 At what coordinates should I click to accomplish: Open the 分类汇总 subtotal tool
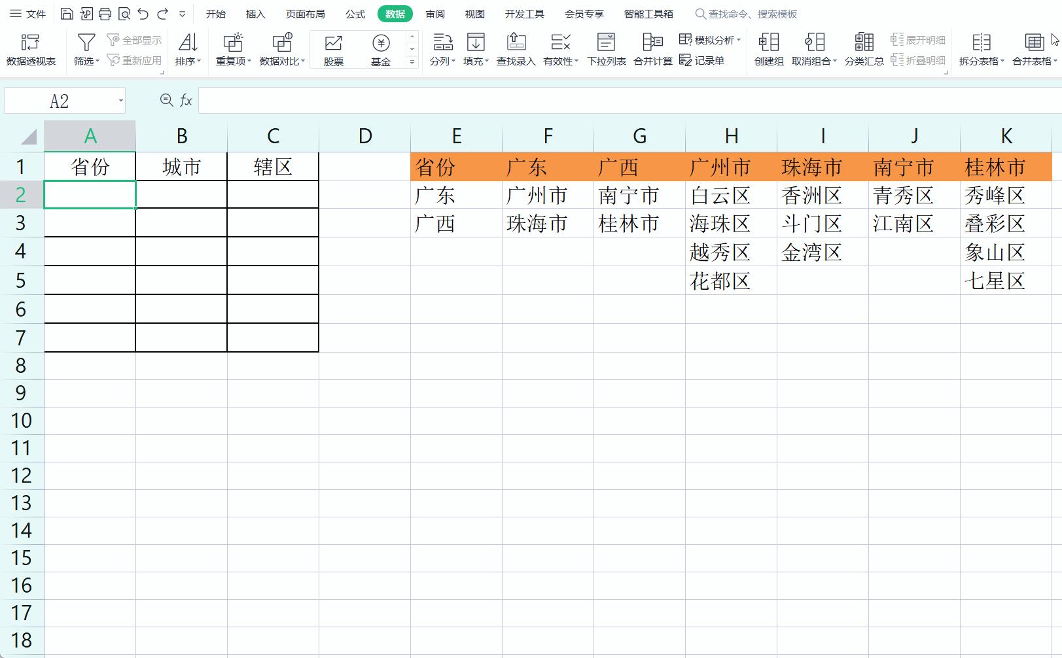[x=864, y=50]
